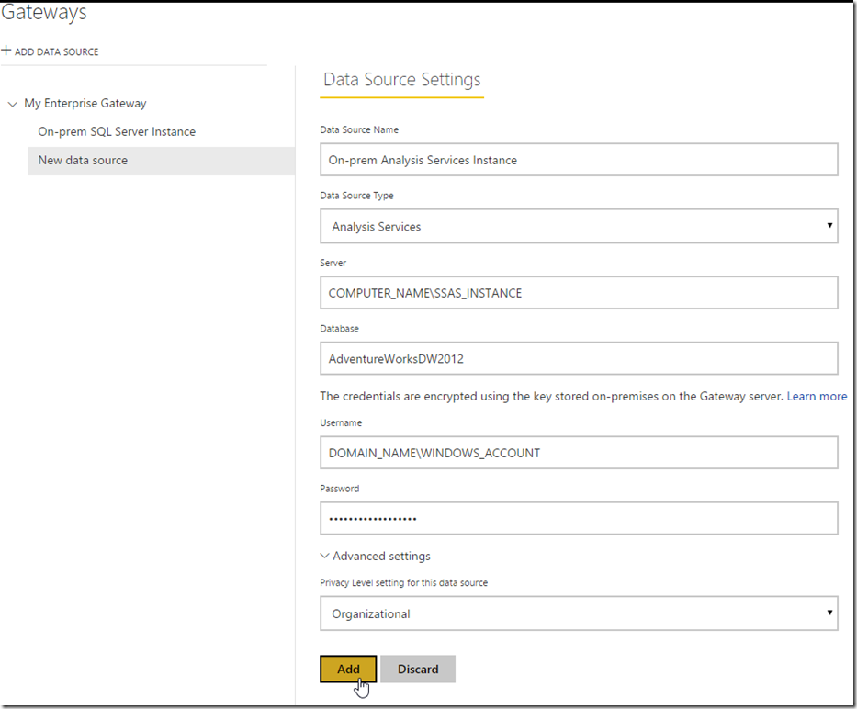The height and width of the screenshot is (709, 857).
Task: Select On-prem SQL Server Instance data source
Action: tap(117, 131)
